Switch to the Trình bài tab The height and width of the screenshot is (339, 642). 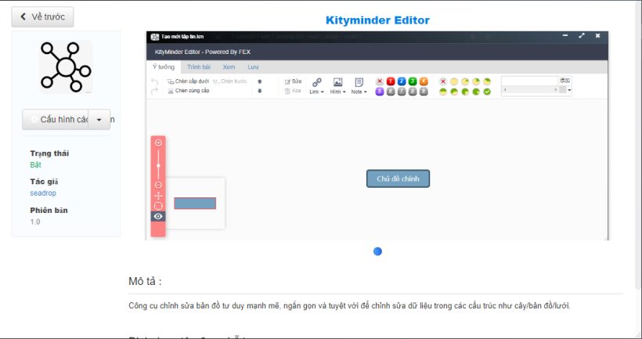pos(199,67)
